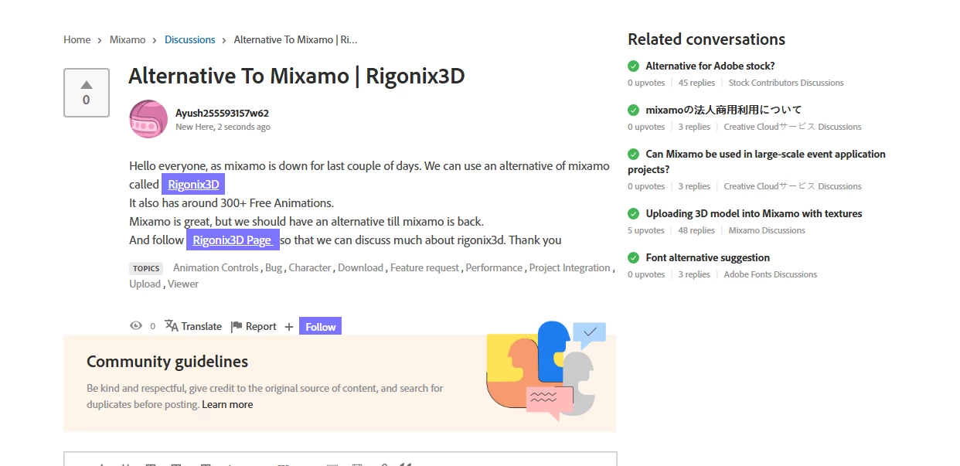Select the Bug topic tag
The width and height of the screenshot is (960, 466).
274,267
